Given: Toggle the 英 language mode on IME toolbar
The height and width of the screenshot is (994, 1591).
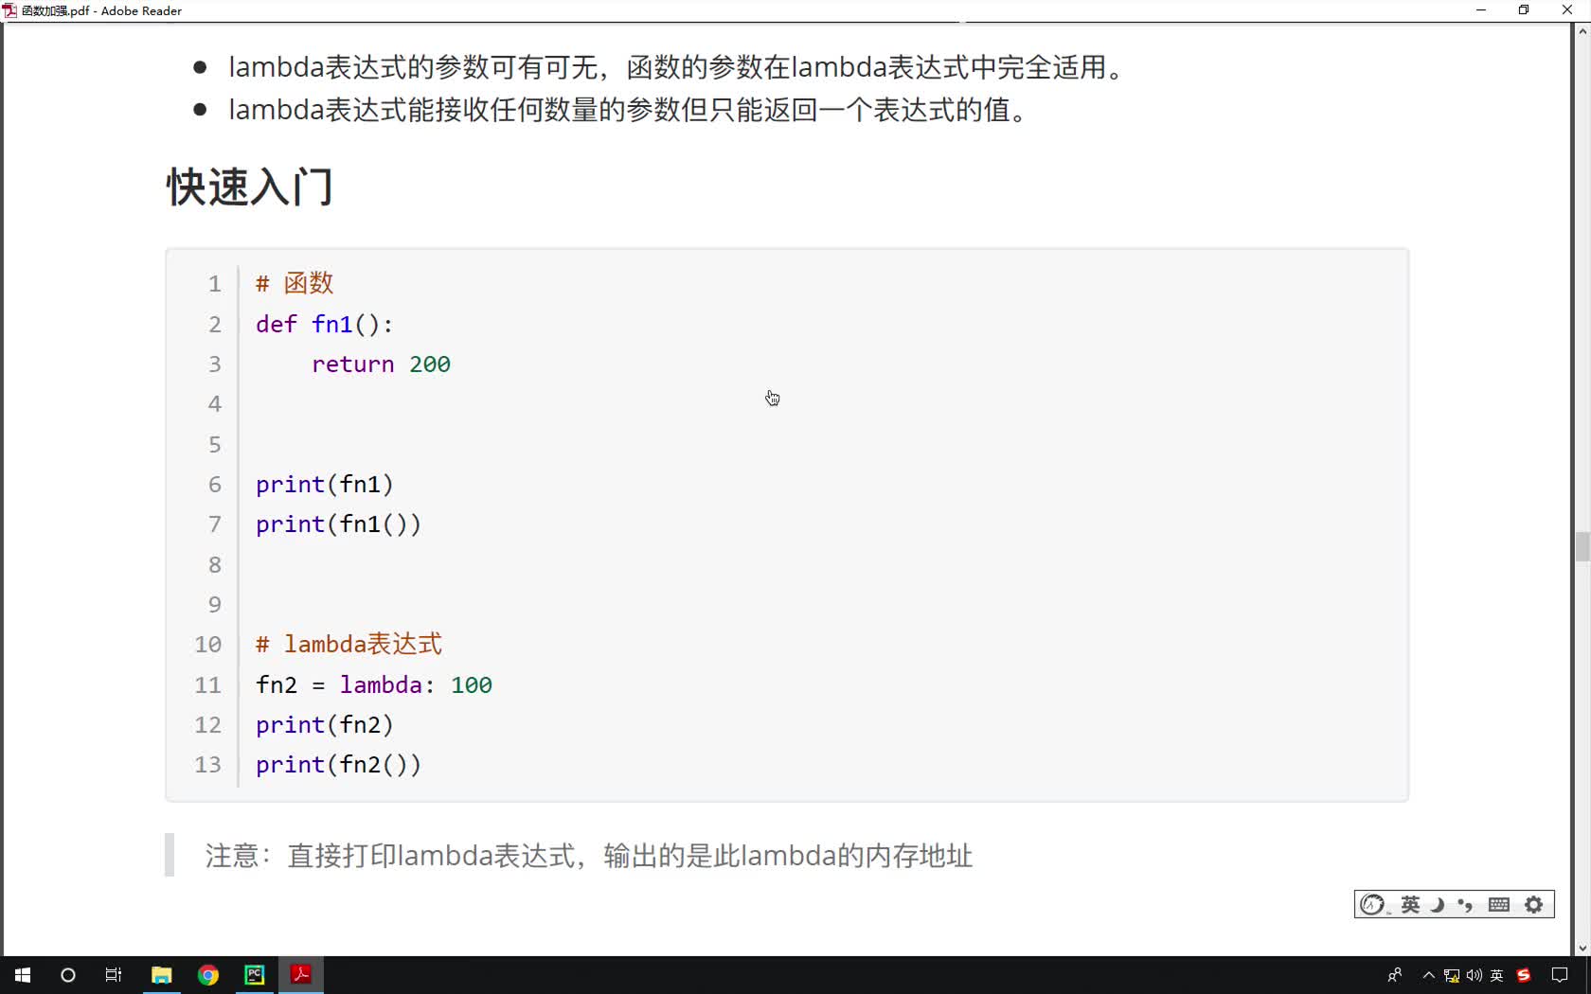Looking at the screenshot, I should (1410, 905).
